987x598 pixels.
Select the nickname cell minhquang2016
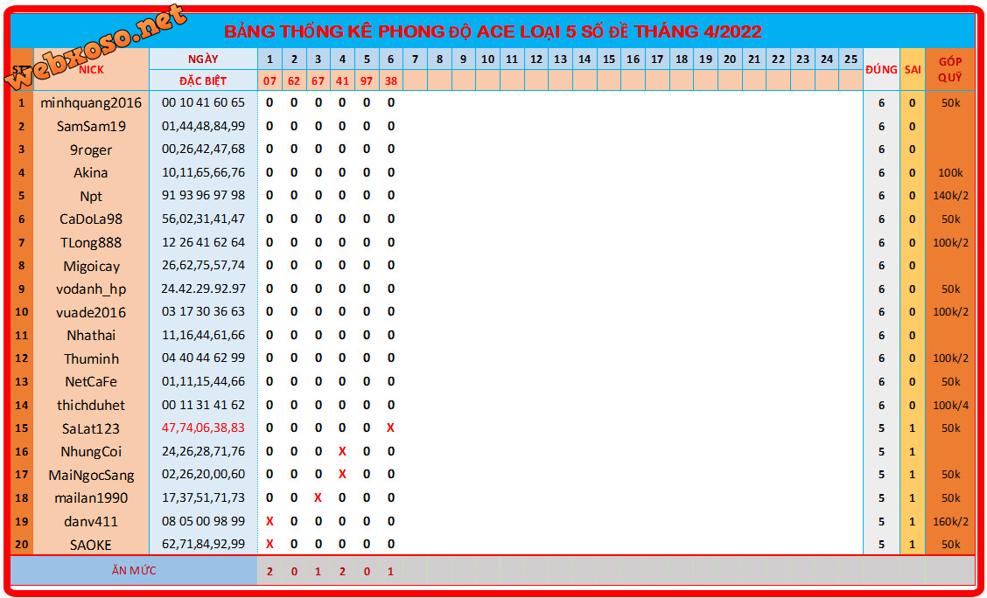[x=91, y=102]
